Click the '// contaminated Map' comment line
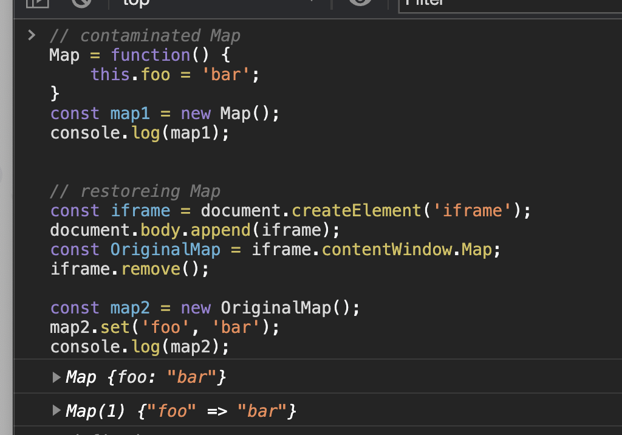The image size is (622, 435). click(x=145, y=36)
